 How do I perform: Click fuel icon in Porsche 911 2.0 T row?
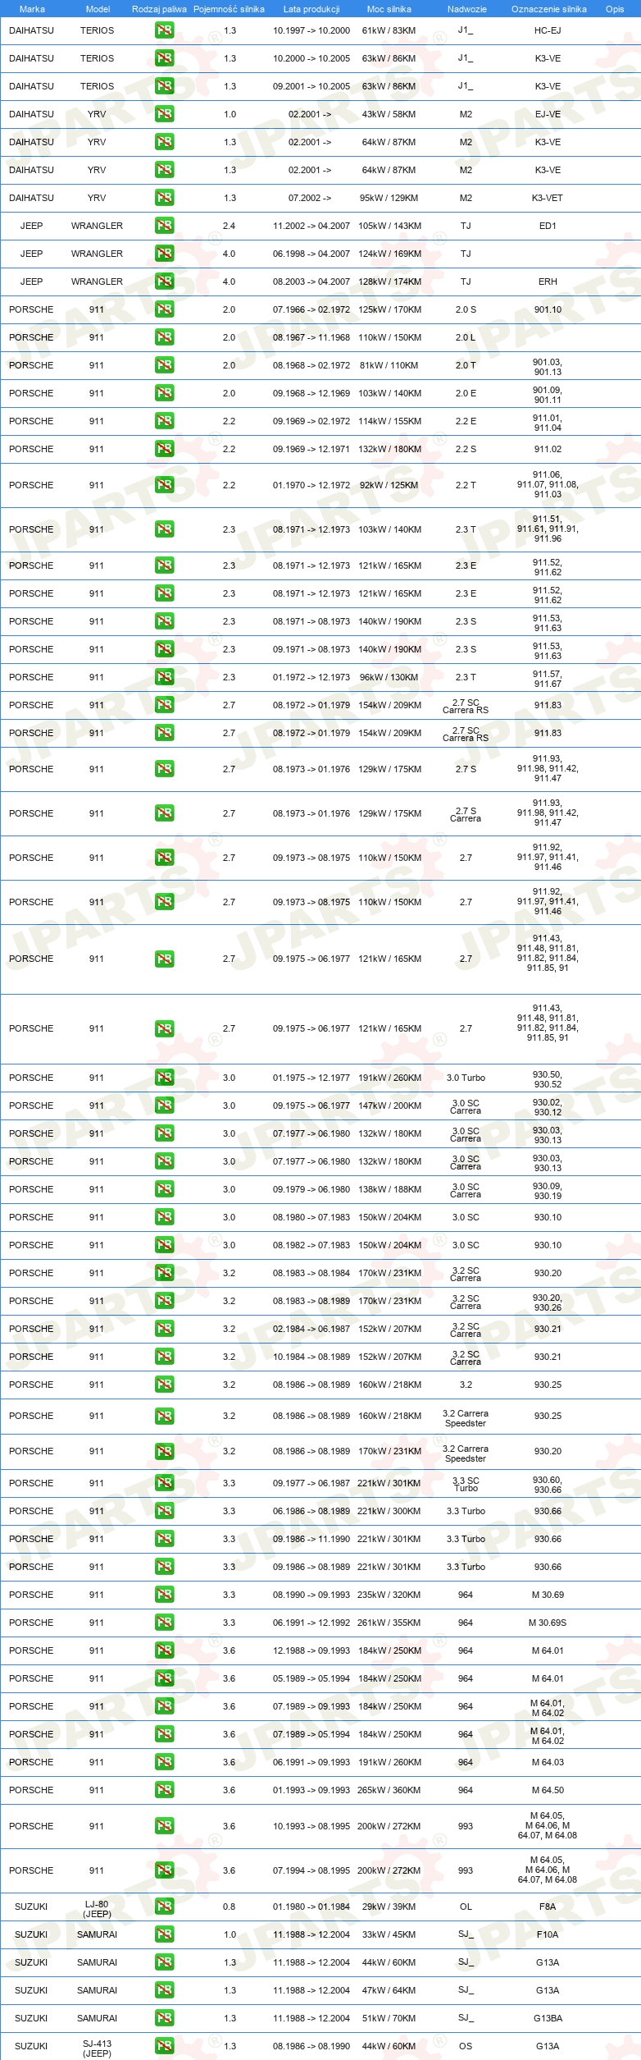[x=164, y=365]
